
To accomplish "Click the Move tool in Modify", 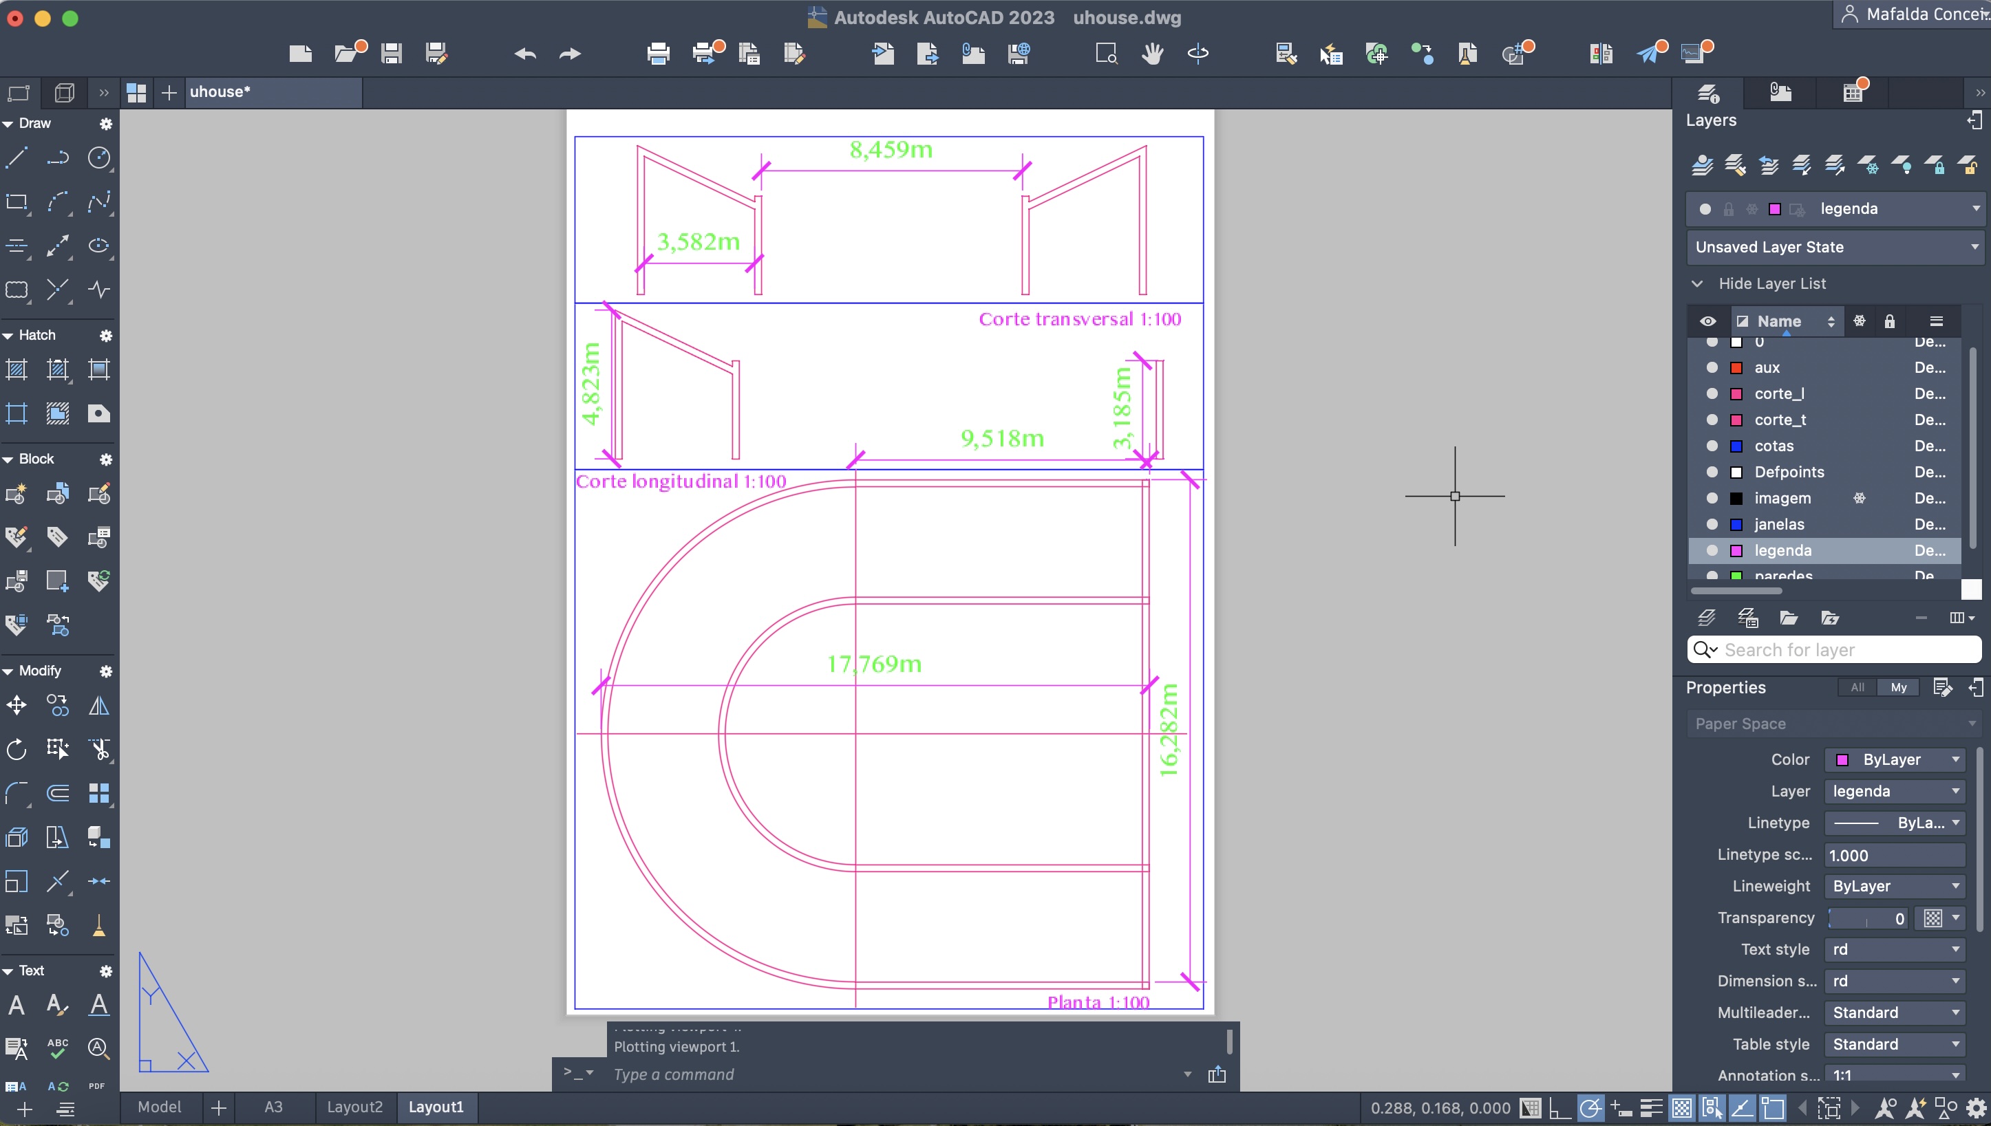I will pyautogui.click(x=17, y=705).
